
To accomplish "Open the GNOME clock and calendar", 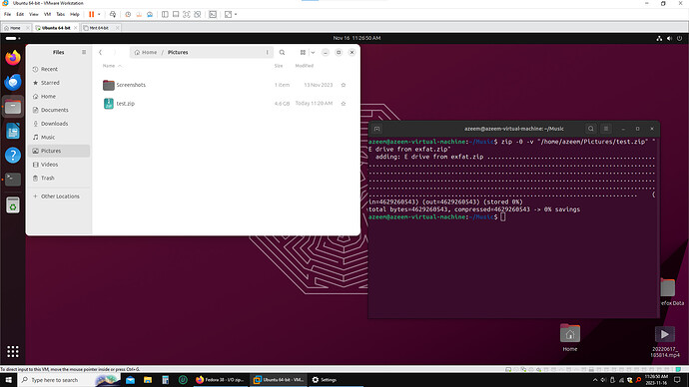I will pyautogui.click(x=356, y=38).
